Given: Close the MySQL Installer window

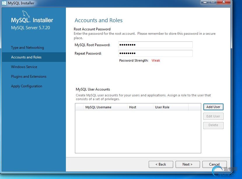Looking at the screenshot, I should point(224,2).
